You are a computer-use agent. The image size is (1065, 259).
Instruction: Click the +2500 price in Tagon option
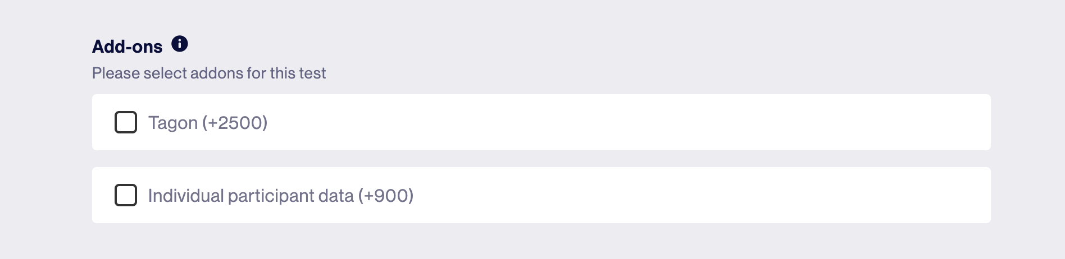pos(235,123)
